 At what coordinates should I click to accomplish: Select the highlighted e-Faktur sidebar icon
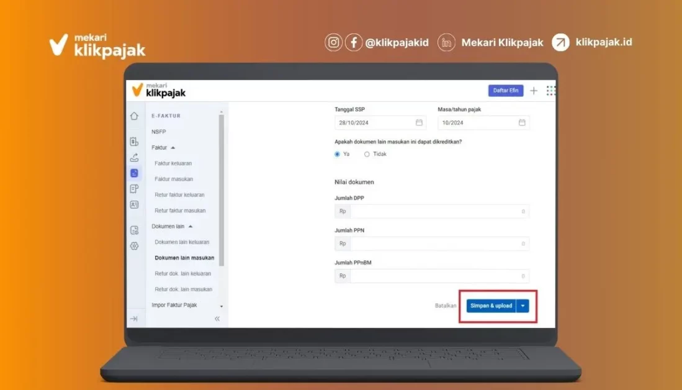pos(134,173)
